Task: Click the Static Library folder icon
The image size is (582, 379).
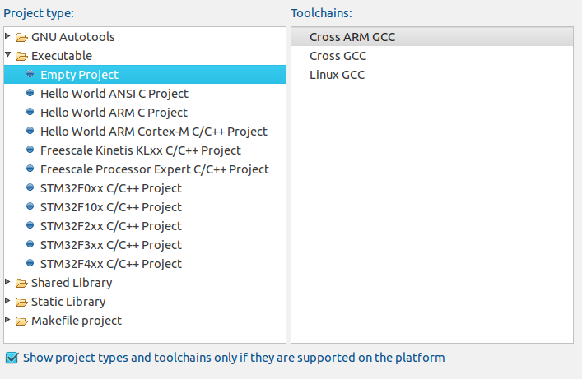Action: [x=21, y=303]
